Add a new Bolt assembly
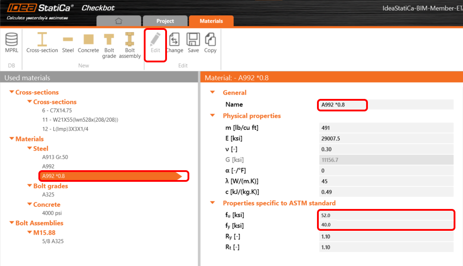463x266 pixels. pos(129,45)
